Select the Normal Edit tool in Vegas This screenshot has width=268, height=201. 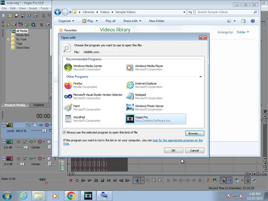click(x=137, y=180)
